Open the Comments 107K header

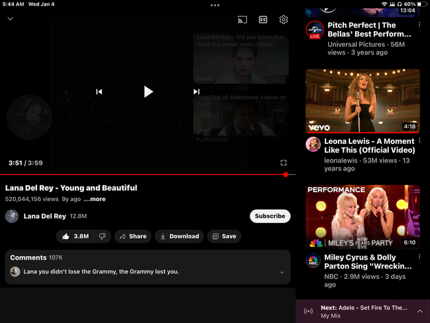pos(36,258)
